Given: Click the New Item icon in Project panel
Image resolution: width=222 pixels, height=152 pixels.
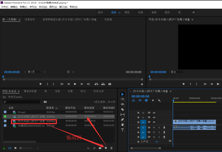Looking at the screenshot, I should click(106, 148).
